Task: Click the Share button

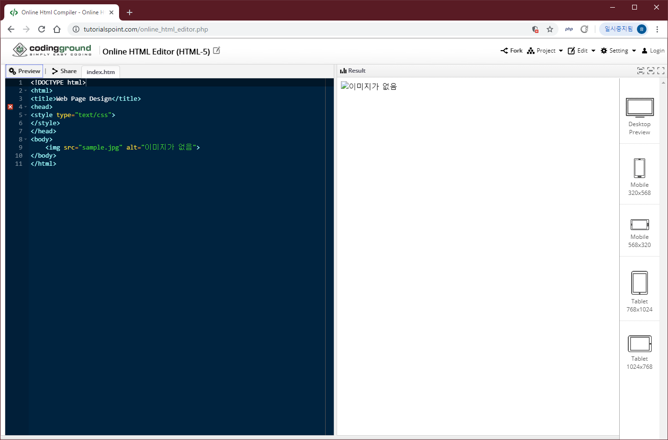Action: [x=64, y=71]
